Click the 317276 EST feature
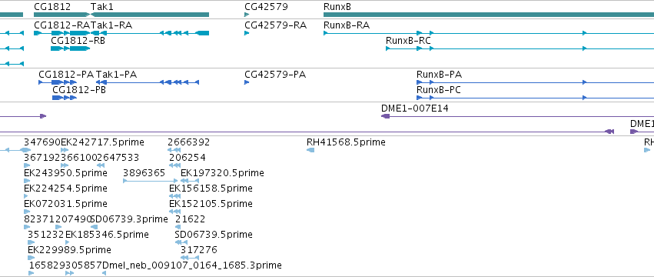 (x=190, y=258)
